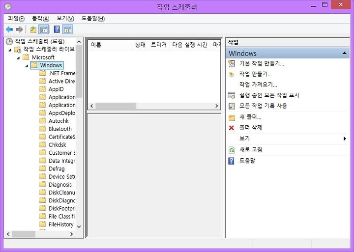
Task: Click 작업 가져오기... action
Action: tap(258, 84)
